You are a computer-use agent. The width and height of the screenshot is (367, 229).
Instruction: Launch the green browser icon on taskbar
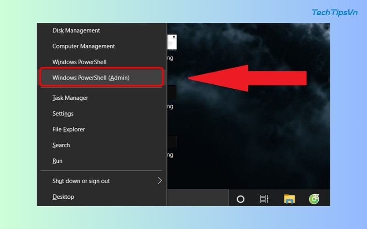coord(314,199)
